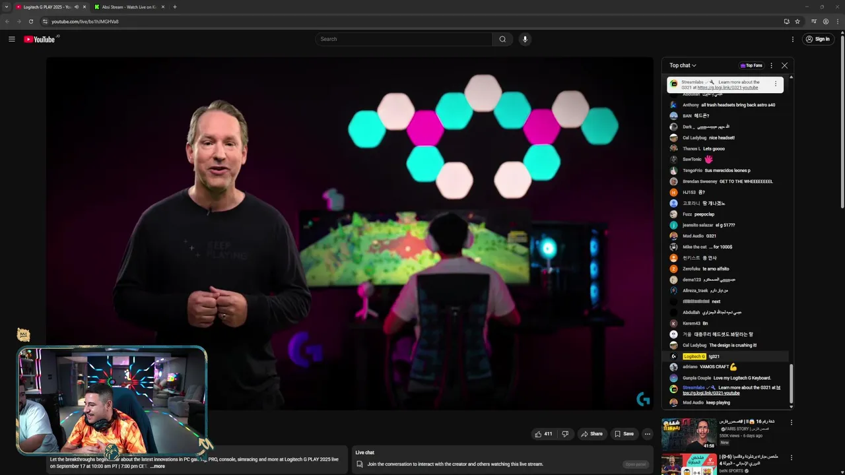Close the Absi Stream tab
This screenshot has height=475, width=845.
point(163,7)
